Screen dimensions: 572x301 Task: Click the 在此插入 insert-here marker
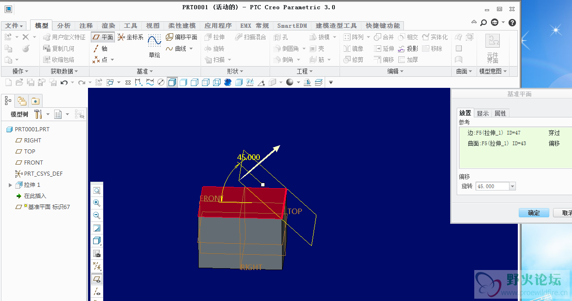point(31,196)
